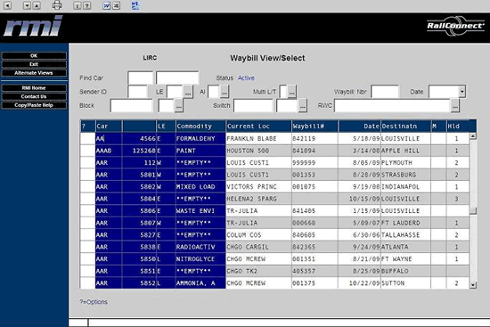Open the Switch lookup ellipsis button
The height and width of the screenshot is (327, 490).
coord(303,106)
